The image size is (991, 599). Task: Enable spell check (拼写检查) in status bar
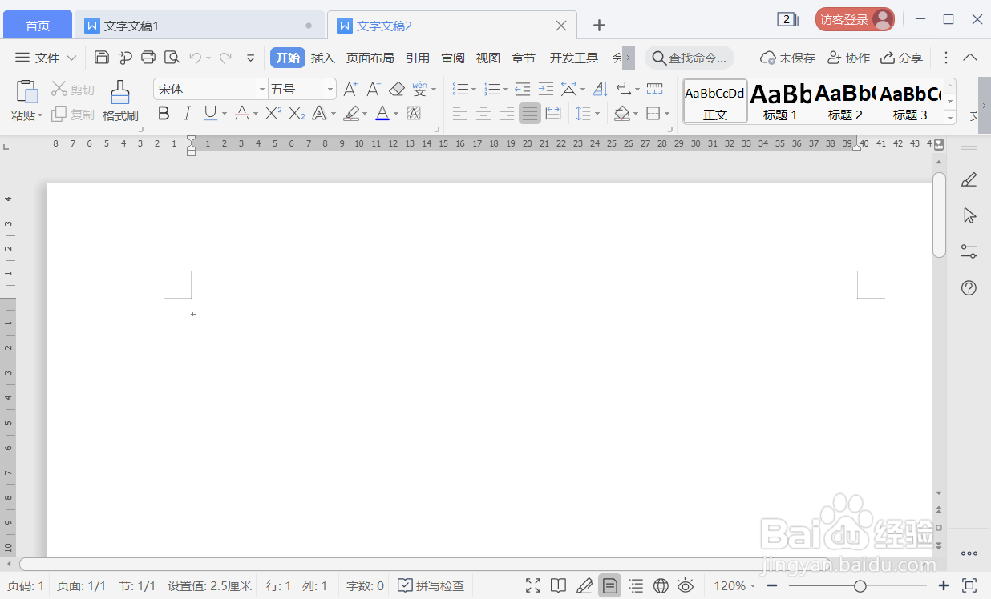[431, 585]
